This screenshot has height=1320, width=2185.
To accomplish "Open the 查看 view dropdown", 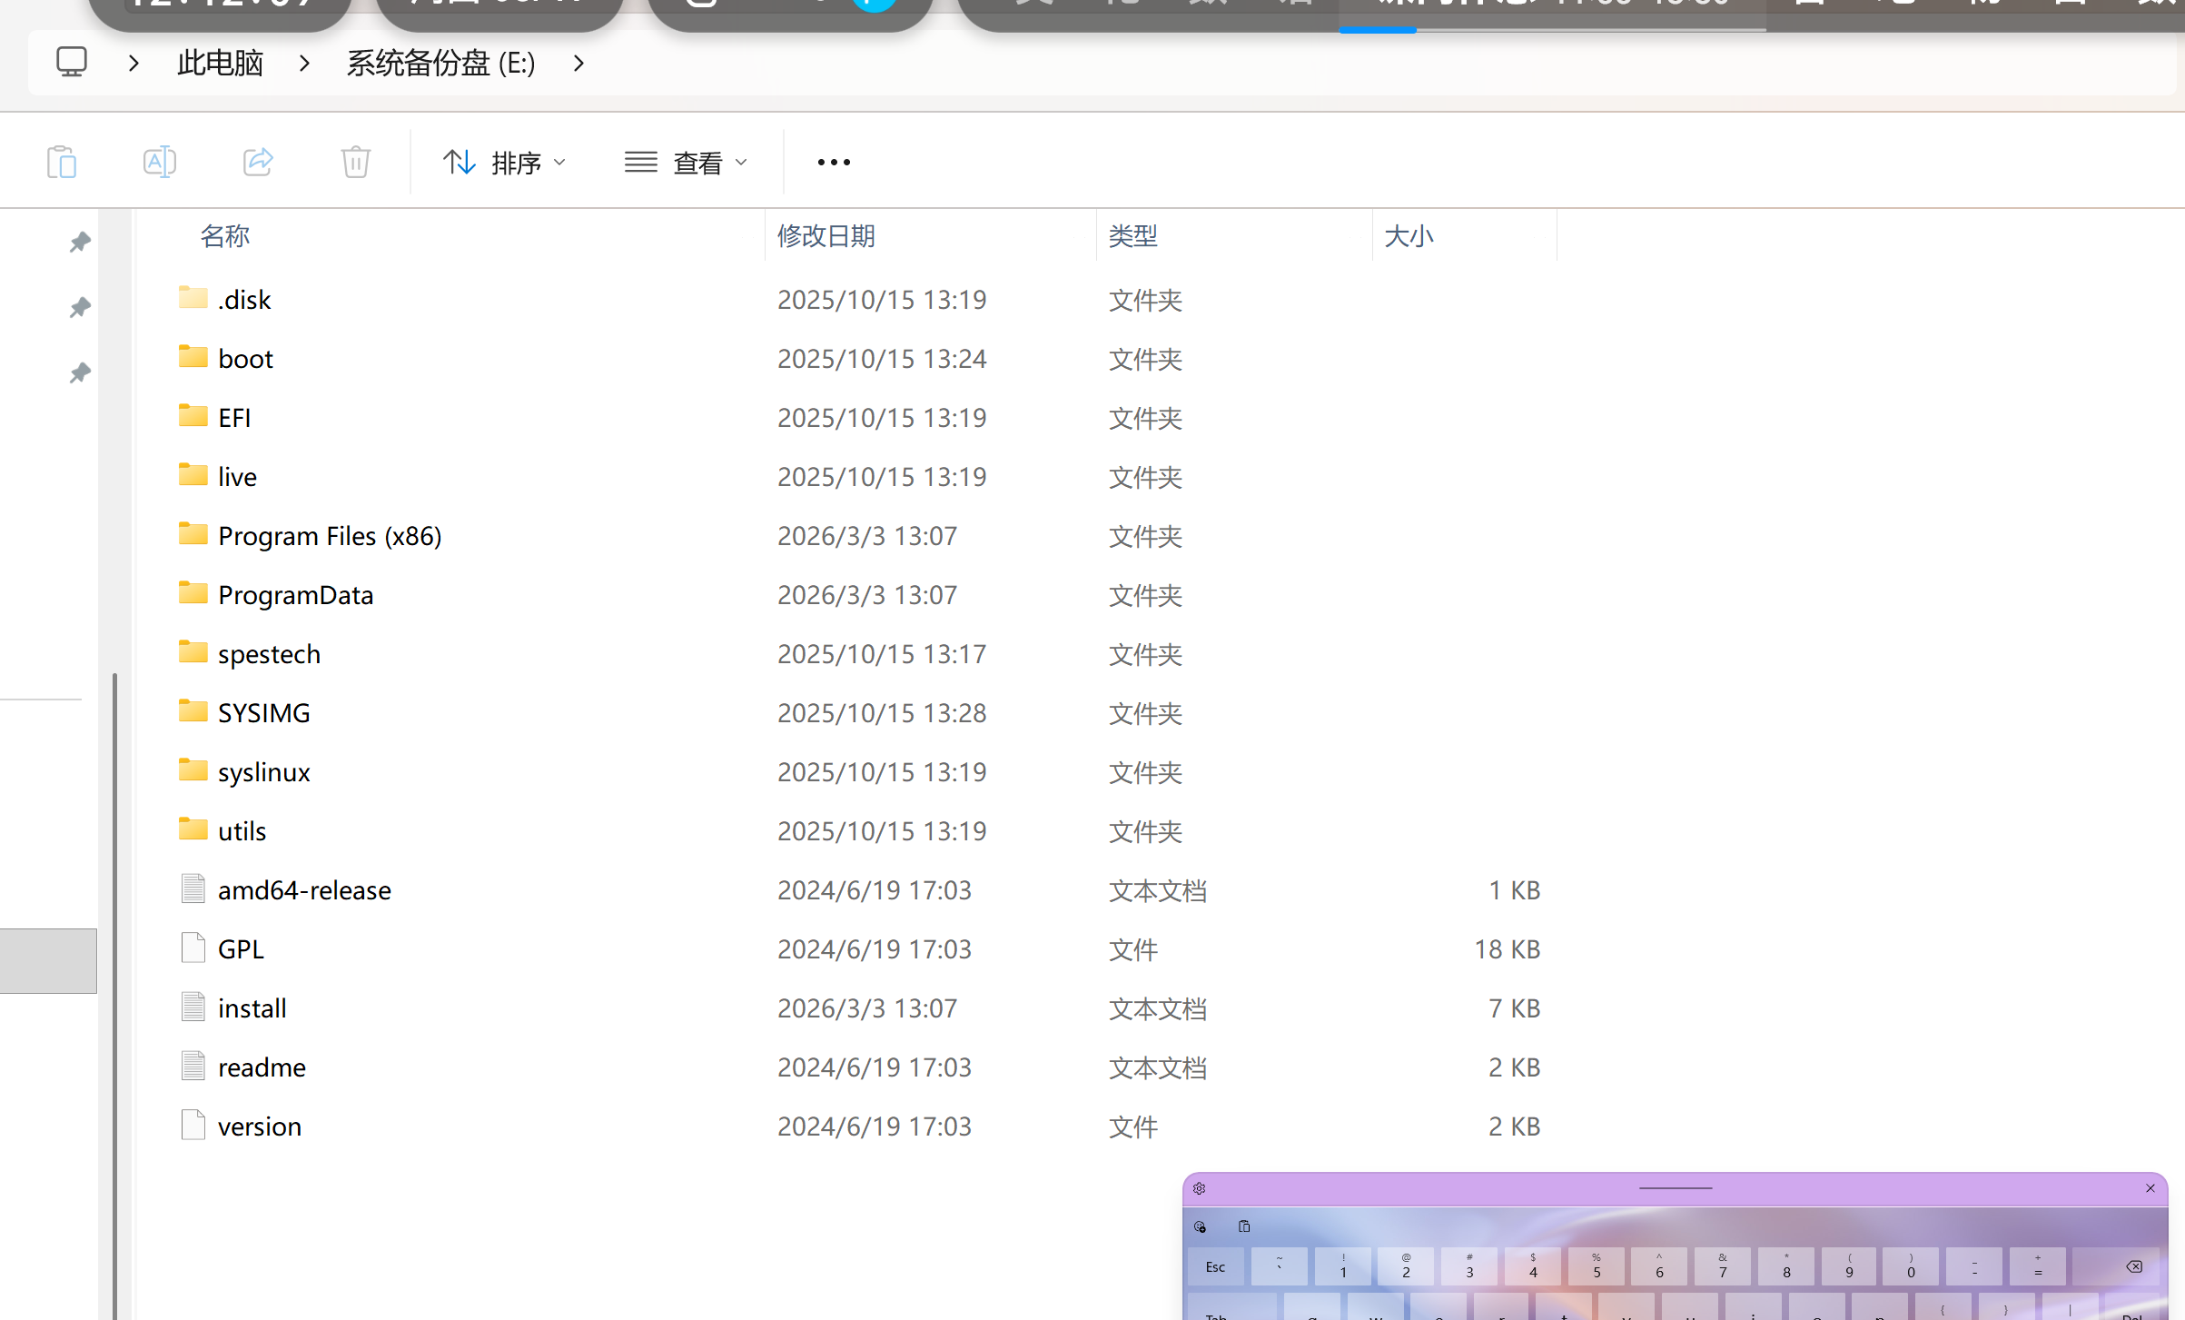I will [687, 163].
